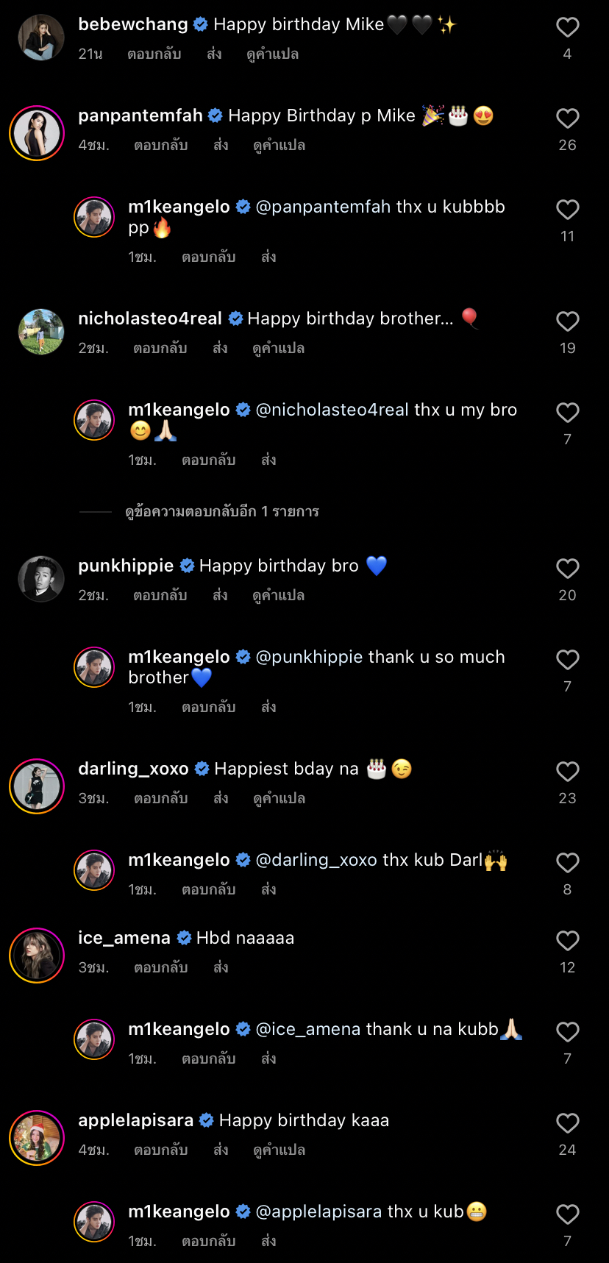Open the @panpantemfah mention in m1keangelo's reply
This screenshot has width=609, height=1263.
[x=322, y=207]
